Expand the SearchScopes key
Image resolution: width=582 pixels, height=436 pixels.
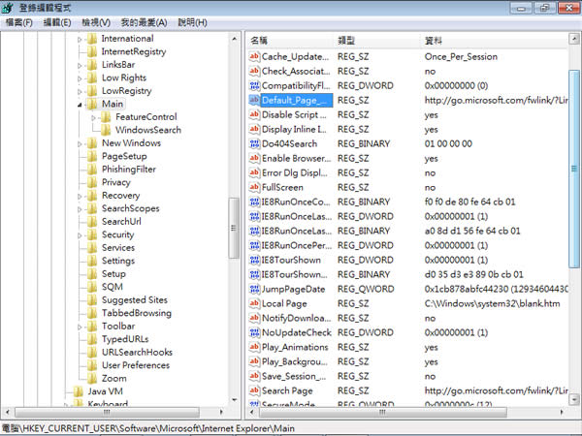[x=80, y=209]
